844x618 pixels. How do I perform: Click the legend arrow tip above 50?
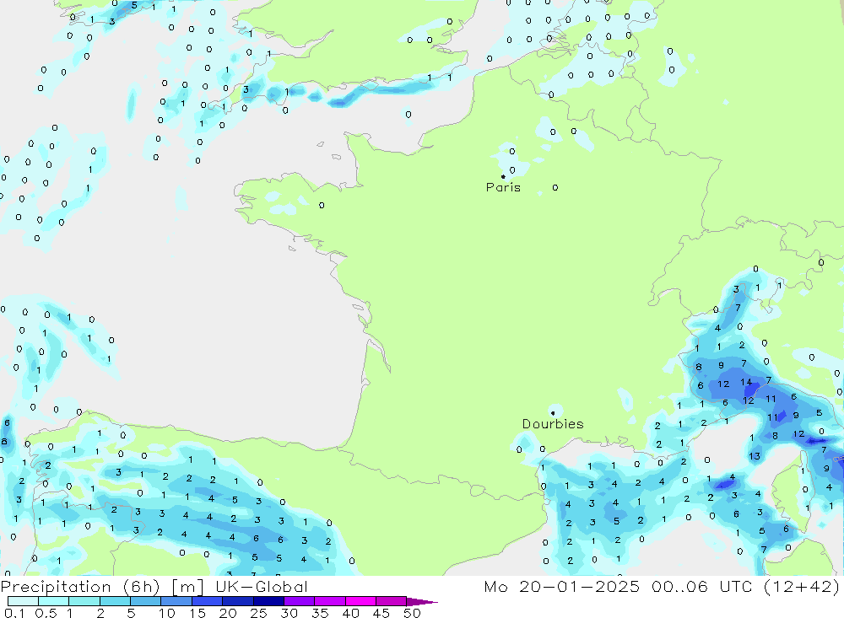point(422,602)
